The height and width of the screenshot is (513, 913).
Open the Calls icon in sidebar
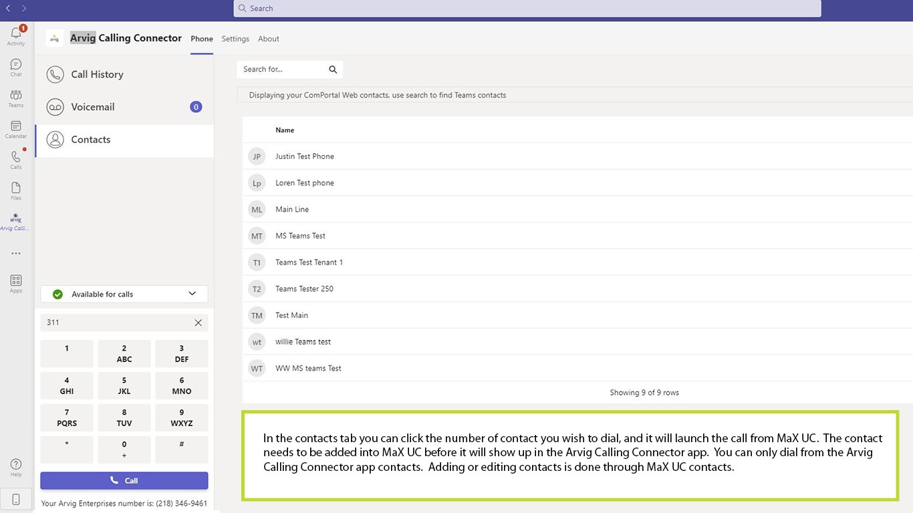point(16,160)
